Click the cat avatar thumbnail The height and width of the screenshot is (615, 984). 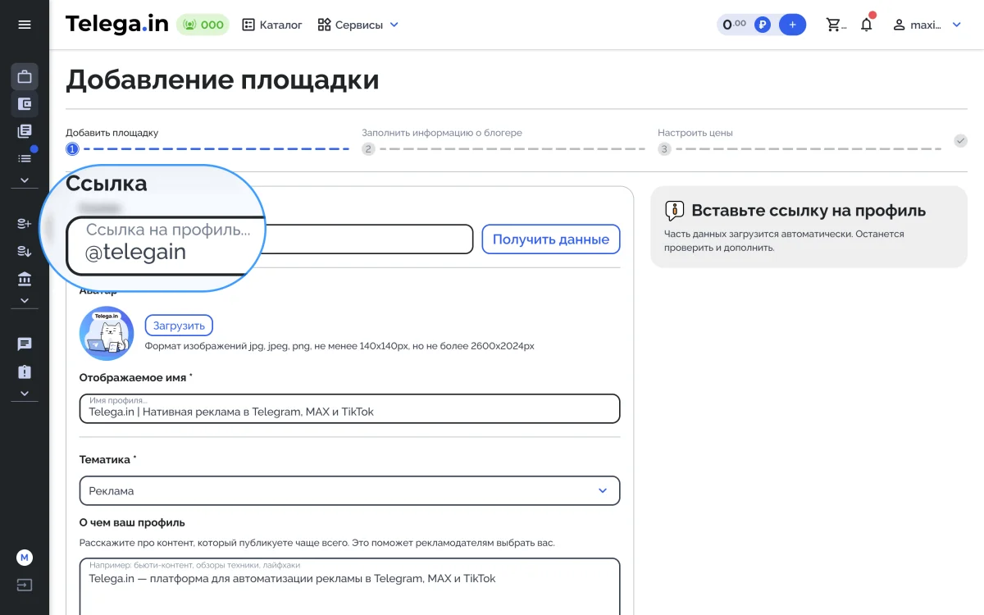coord(107,333)
